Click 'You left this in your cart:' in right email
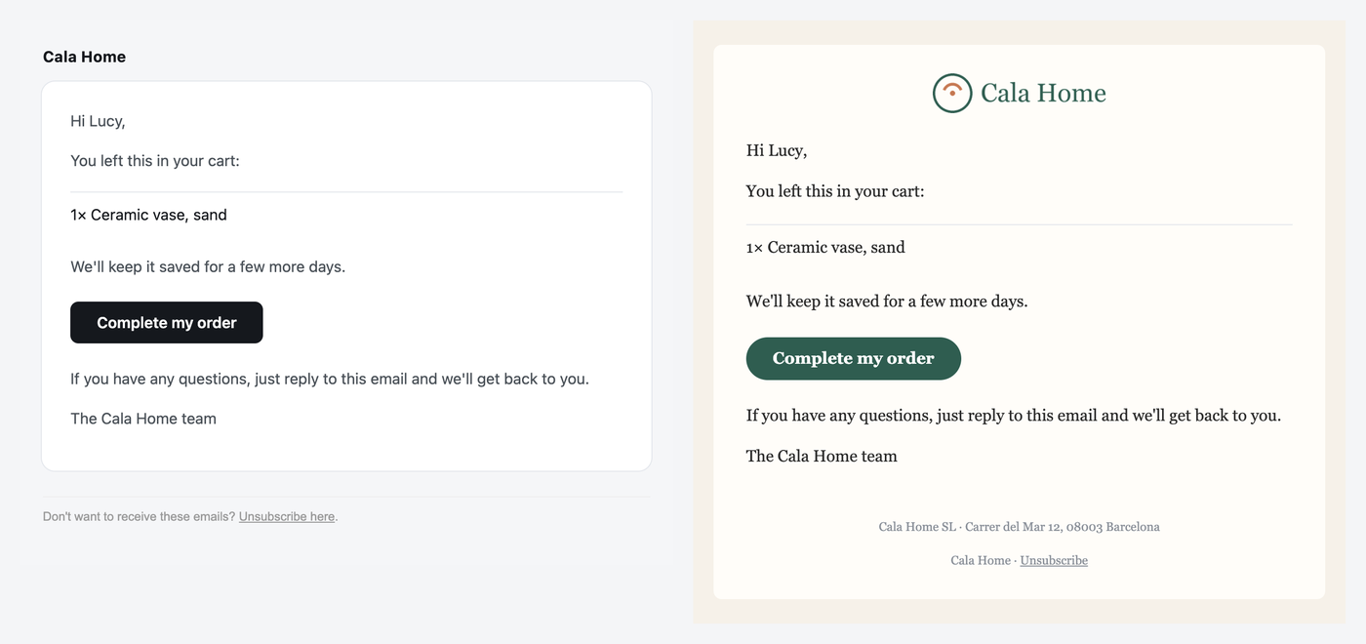This screenshot has height=644, width=1366. click(835, 191)
